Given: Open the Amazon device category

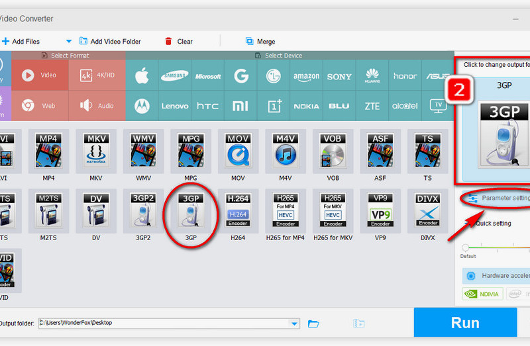Looking at the screenshot, I should 306,75.
